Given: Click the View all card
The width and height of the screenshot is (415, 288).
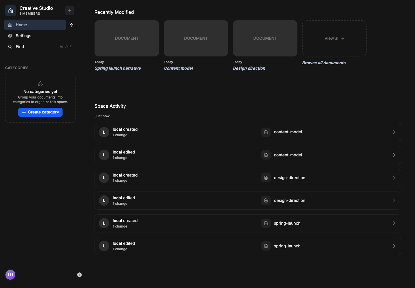Looking at the screenshot, I should [334, 38].
